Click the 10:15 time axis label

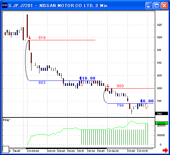[x=81, y=151]
